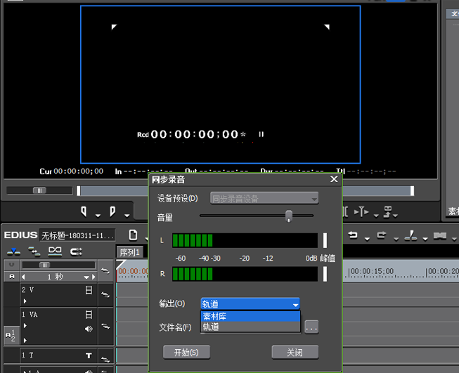This screenshot has width=459, height=373.
Task: Click the group/link mode icon
Action: tap(55, 251)
